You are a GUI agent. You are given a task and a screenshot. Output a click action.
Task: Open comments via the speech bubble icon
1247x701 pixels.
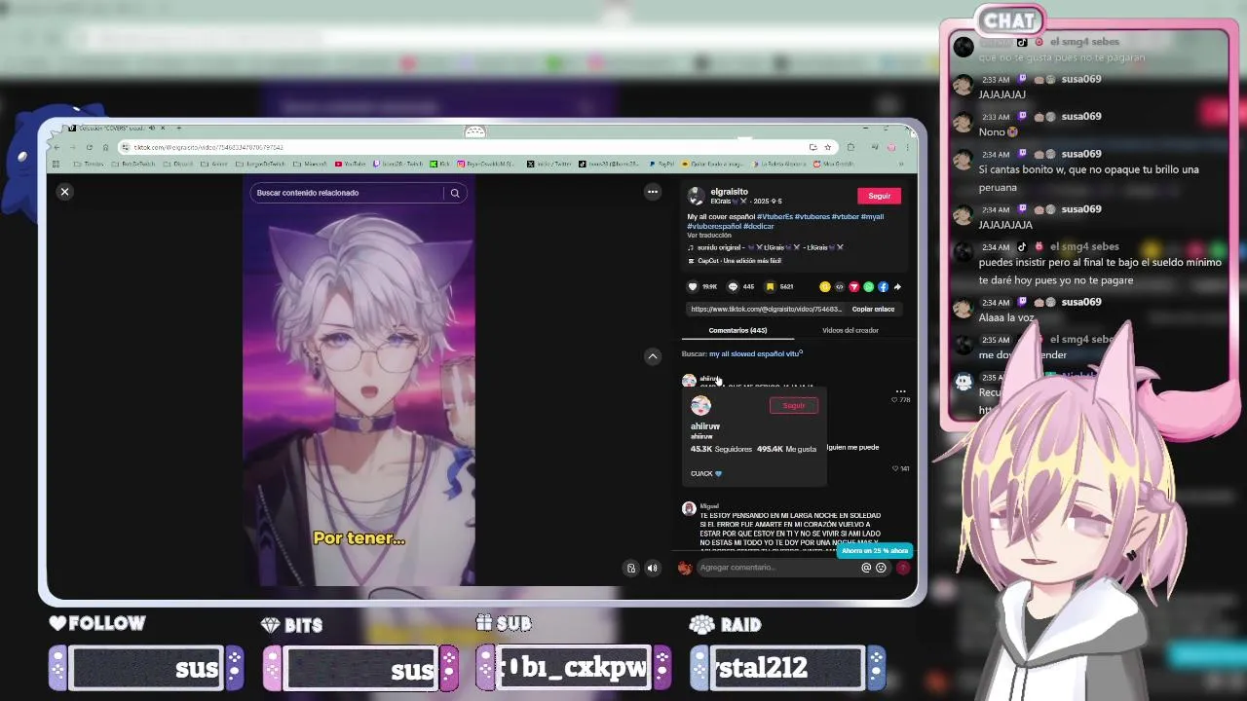[733, 287]
